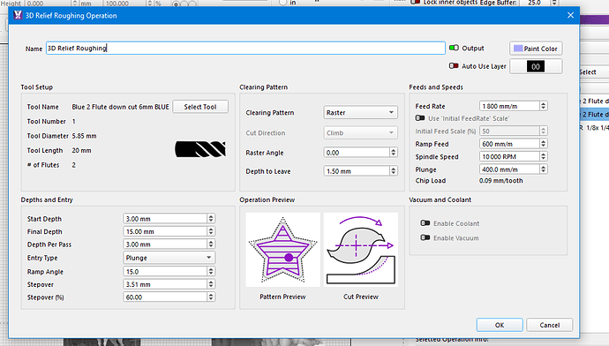The height and width of the screenshot is (346, 609).
Task: Adjust the Spindle Speed spinner arrows
Action: click(x=544, y=156)
